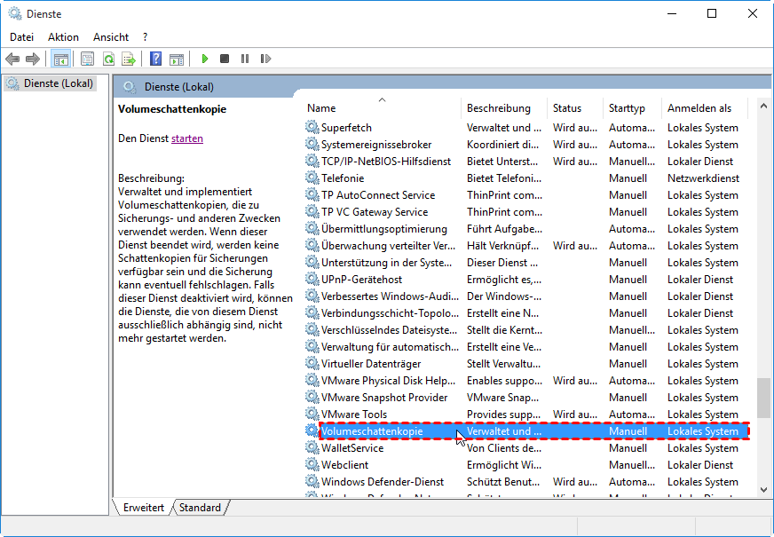Select the TP AutoConnect Service row
Screen dimensions: 774x537
click(x=526, y=195)
